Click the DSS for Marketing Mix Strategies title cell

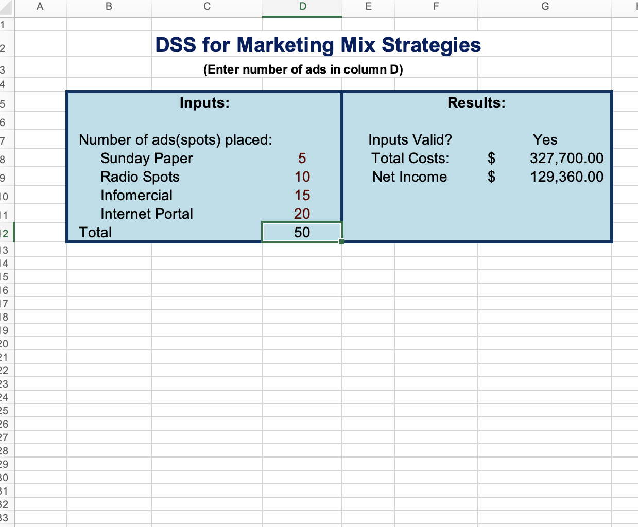(318, 45)
